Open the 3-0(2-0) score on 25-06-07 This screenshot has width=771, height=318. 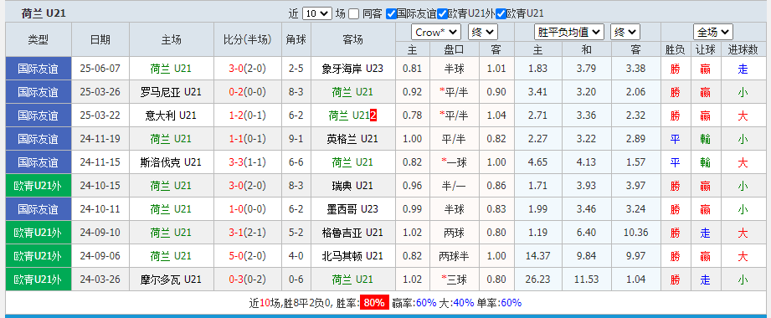tap(247, 69)
